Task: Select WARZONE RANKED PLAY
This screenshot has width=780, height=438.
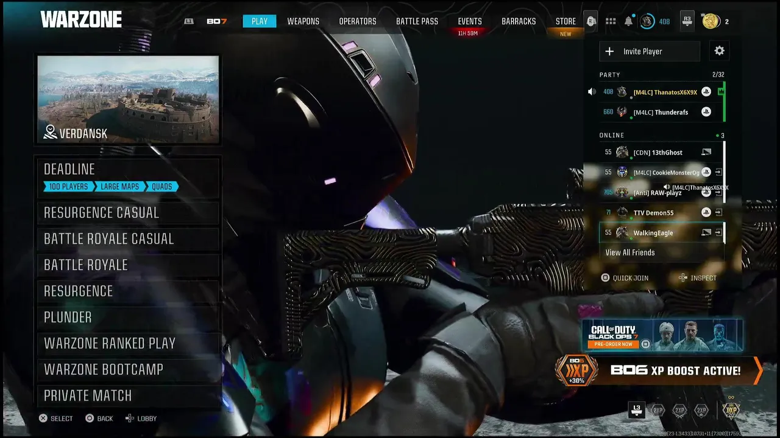Action: [x=128, y=344]
